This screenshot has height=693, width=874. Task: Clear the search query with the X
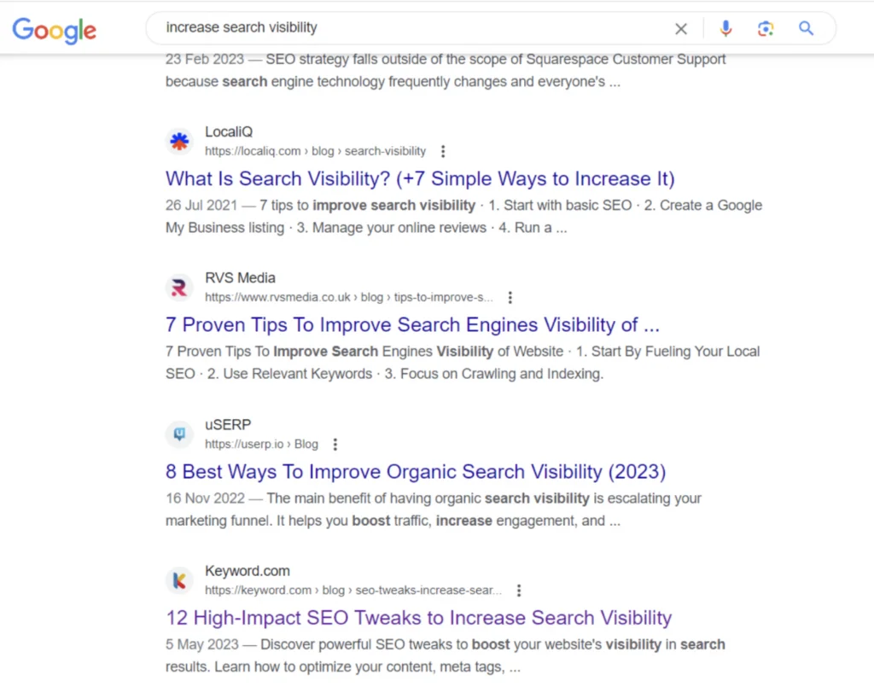(681, 28)
